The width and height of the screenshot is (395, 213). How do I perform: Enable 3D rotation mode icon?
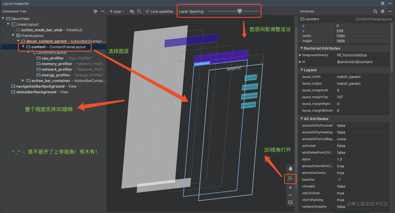pyautogui.click(x=290, y=178)
